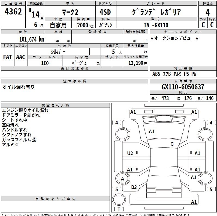Click the 出品番号 header
217x216 pixels.
13,4
